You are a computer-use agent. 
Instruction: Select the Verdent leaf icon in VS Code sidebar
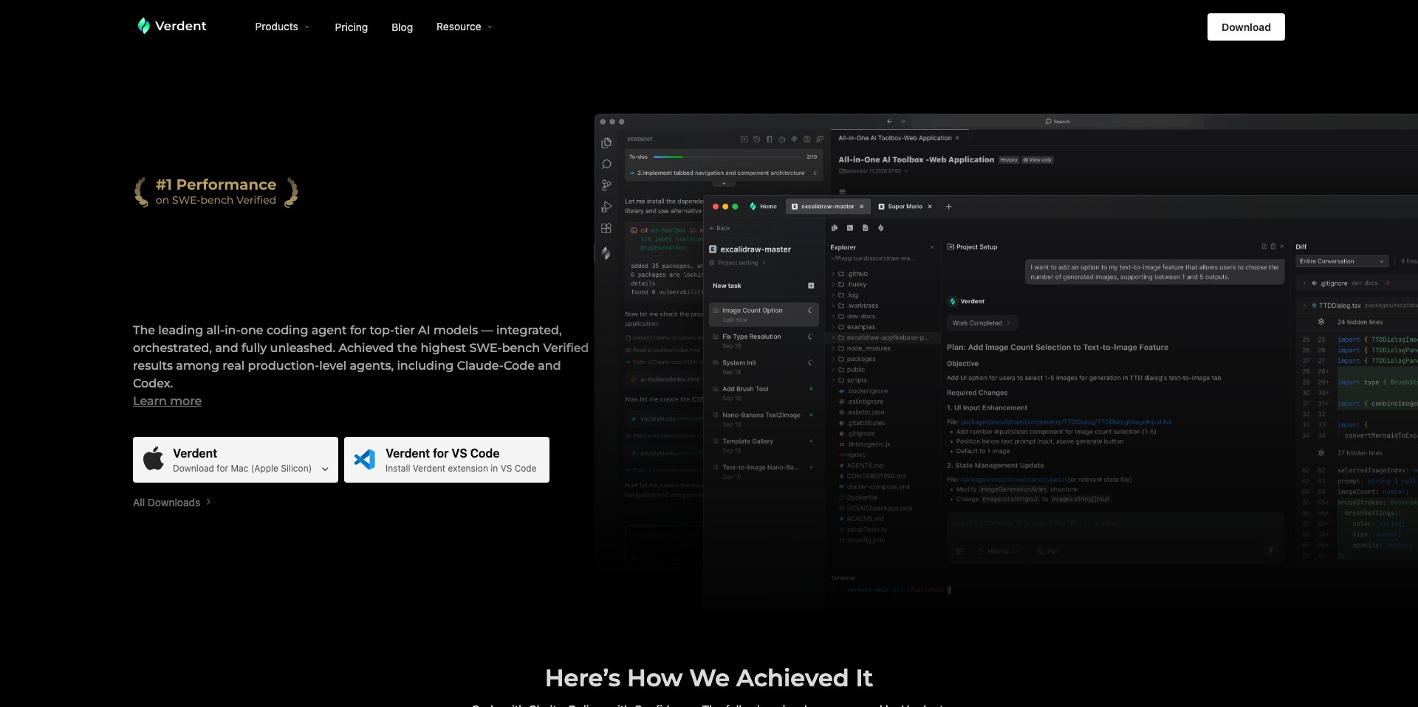pos(606,253)
